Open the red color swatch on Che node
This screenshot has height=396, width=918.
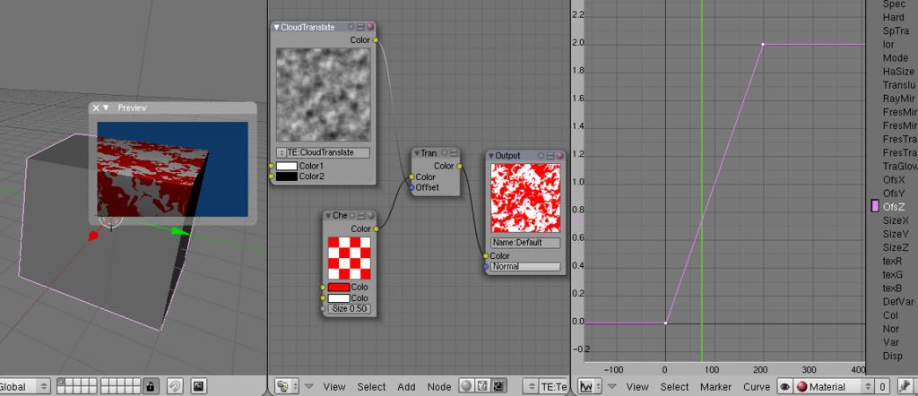tap(339, 288)
